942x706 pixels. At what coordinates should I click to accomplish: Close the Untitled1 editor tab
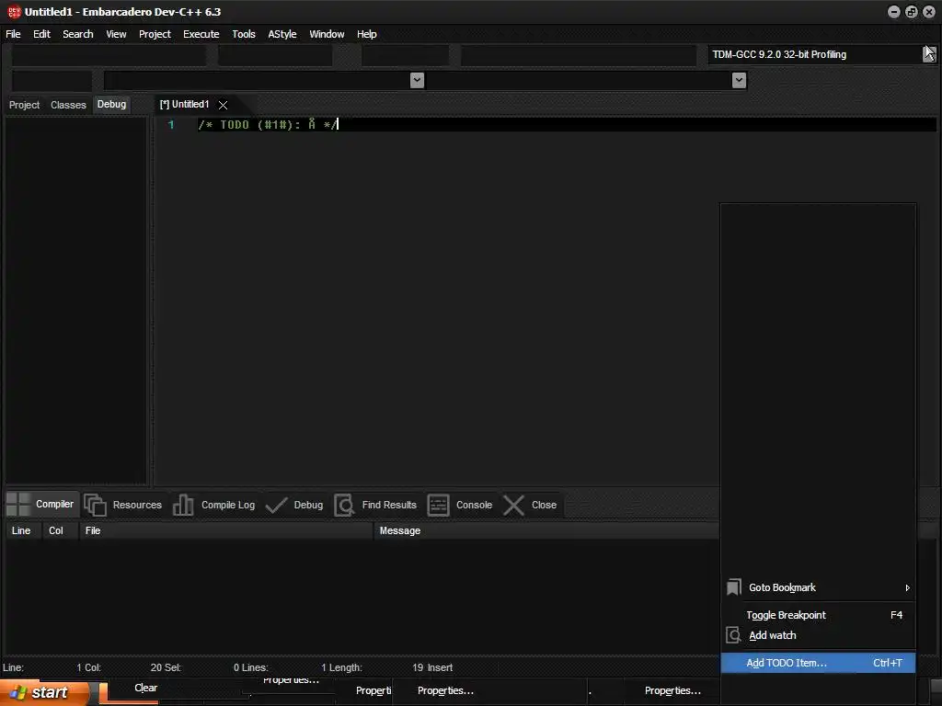(x=223, y=105)
